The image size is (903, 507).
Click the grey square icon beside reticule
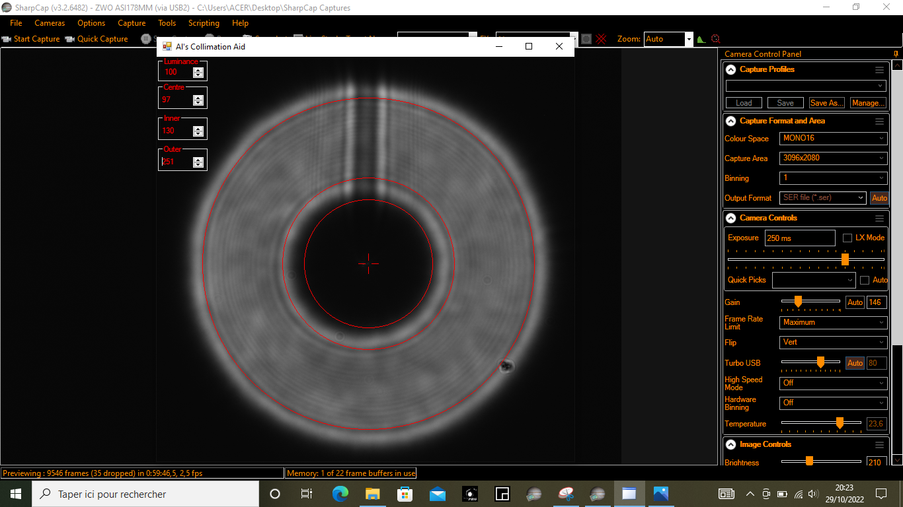pos(586,39)
